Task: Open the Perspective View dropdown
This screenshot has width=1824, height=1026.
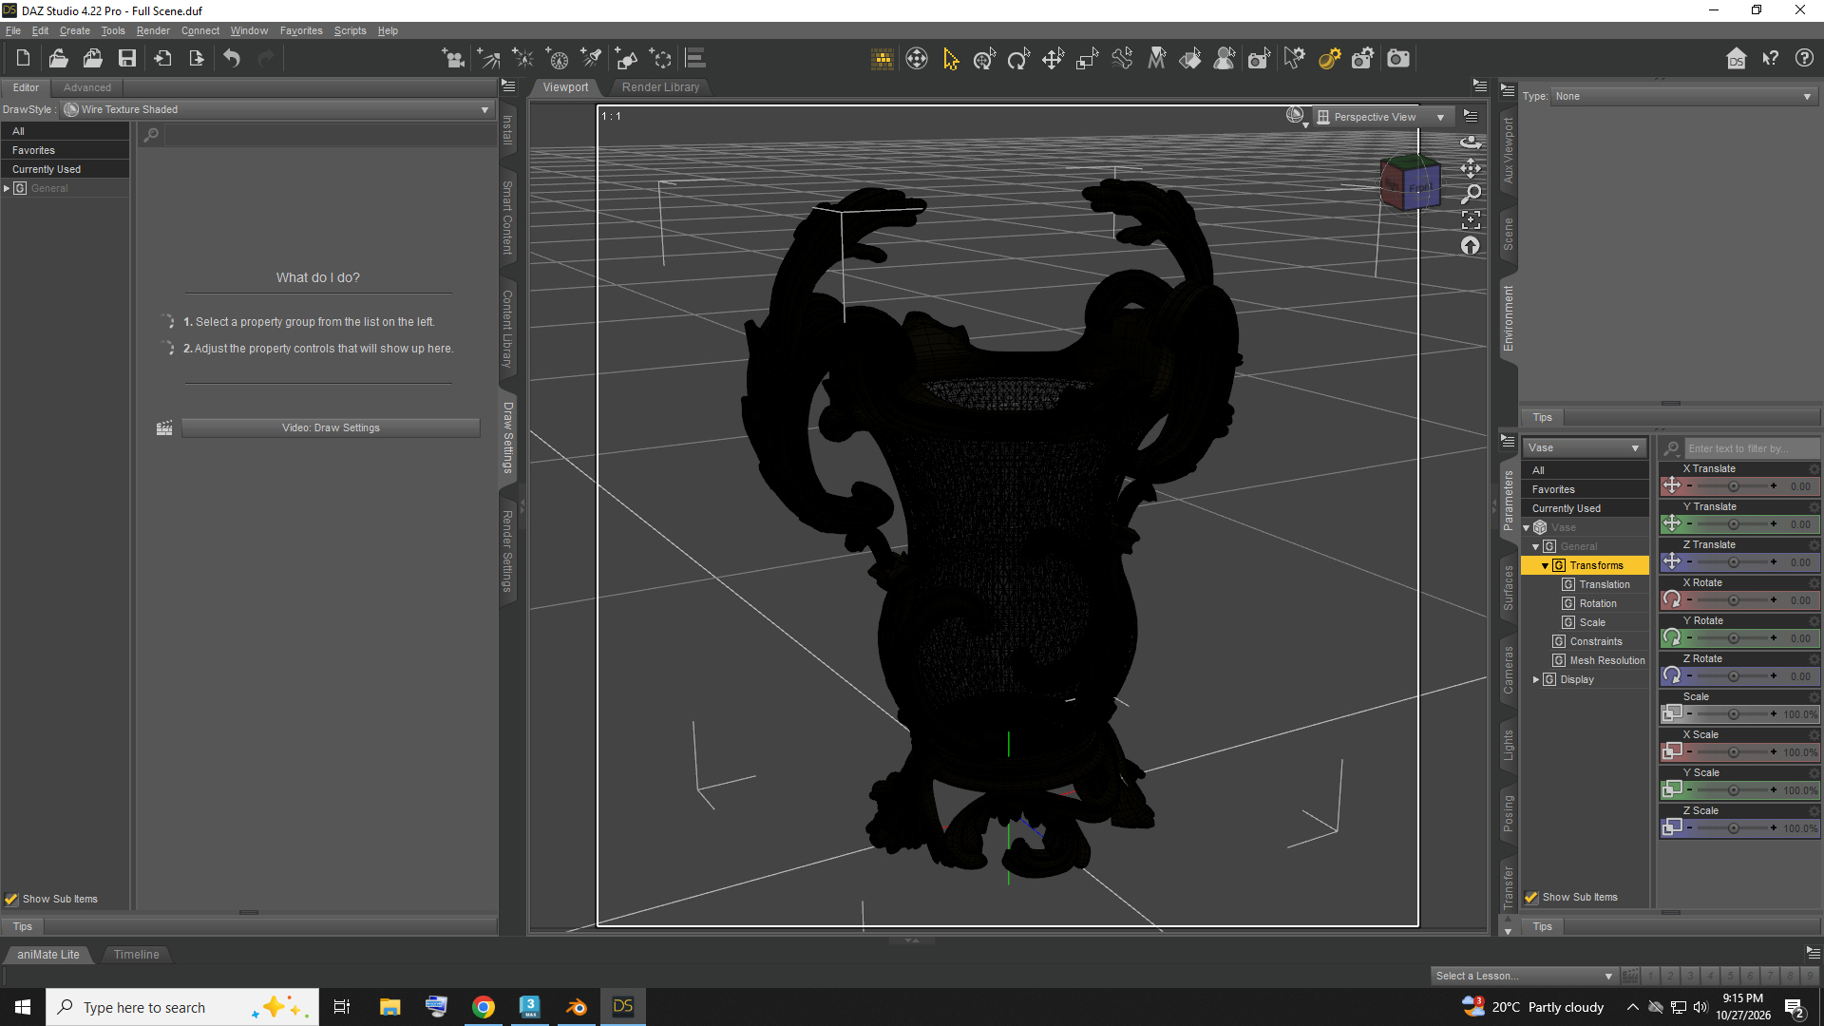Action: 1382,117
